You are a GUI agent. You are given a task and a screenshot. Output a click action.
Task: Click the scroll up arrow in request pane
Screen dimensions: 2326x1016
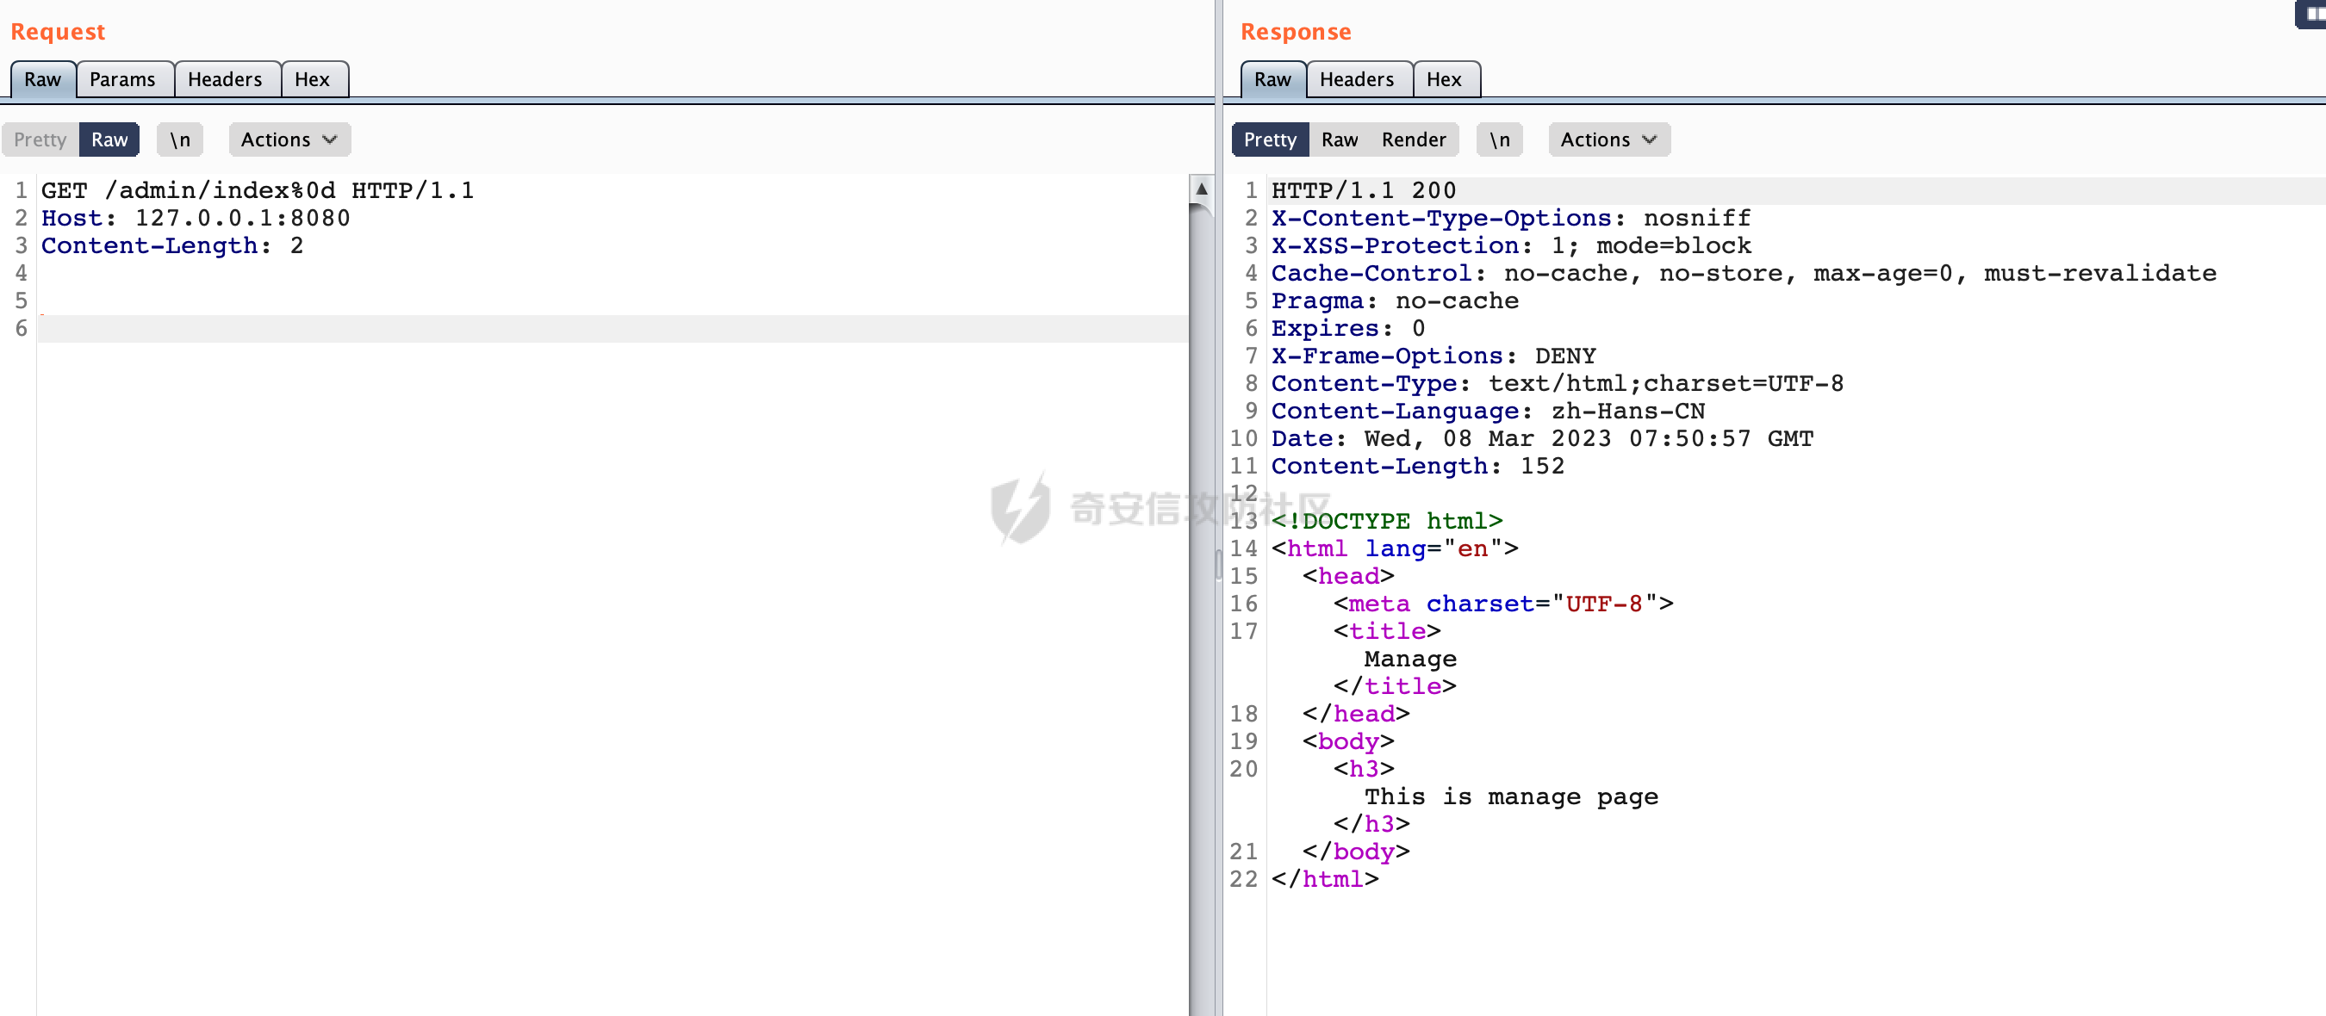pyautogui.click(x=1201, y=189)
